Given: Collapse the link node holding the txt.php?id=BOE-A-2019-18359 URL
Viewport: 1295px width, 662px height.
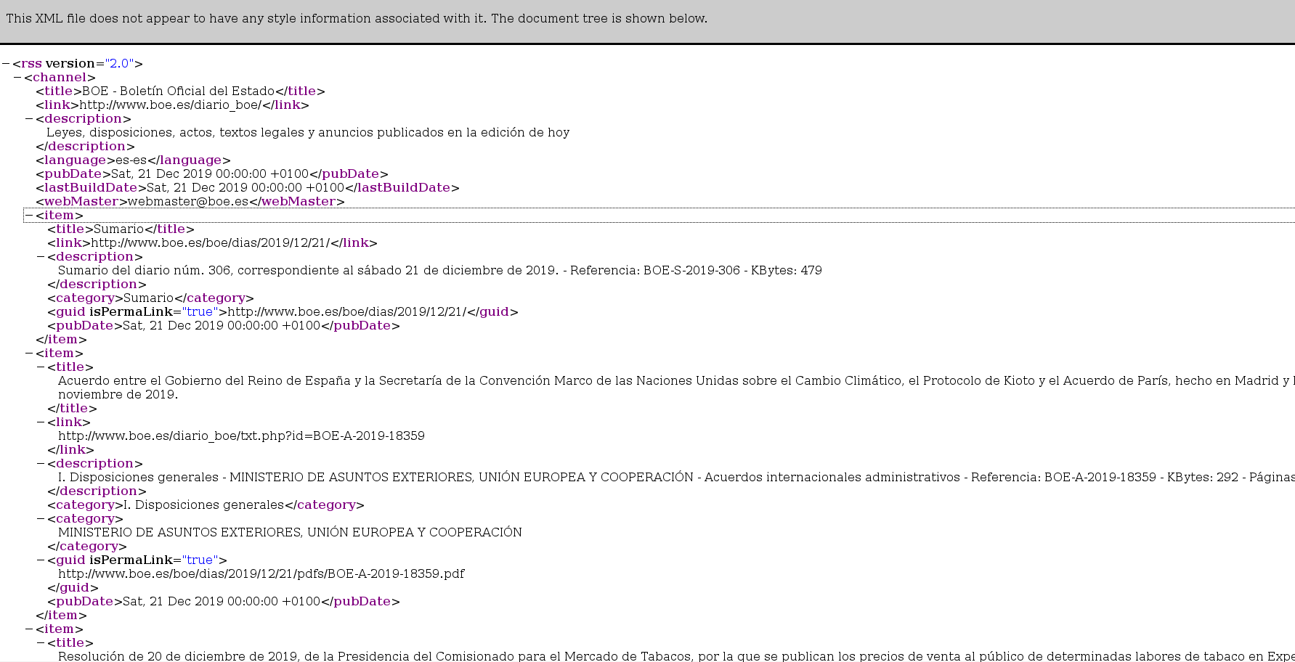Looking at the screenshot, I should pyautogui.click(x=41, y=422).
